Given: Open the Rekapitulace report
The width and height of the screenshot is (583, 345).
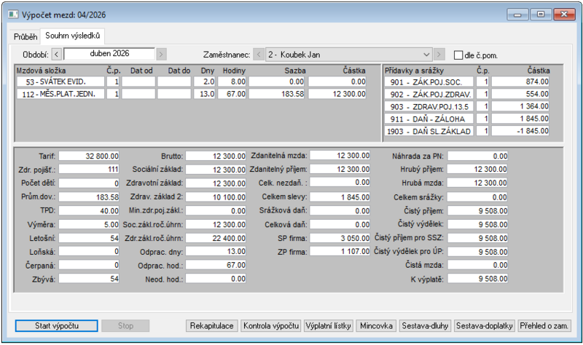Looking at the screenshot, I should 211,325.
